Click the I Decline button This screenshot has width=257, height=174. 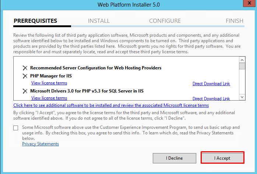[175, 158]
